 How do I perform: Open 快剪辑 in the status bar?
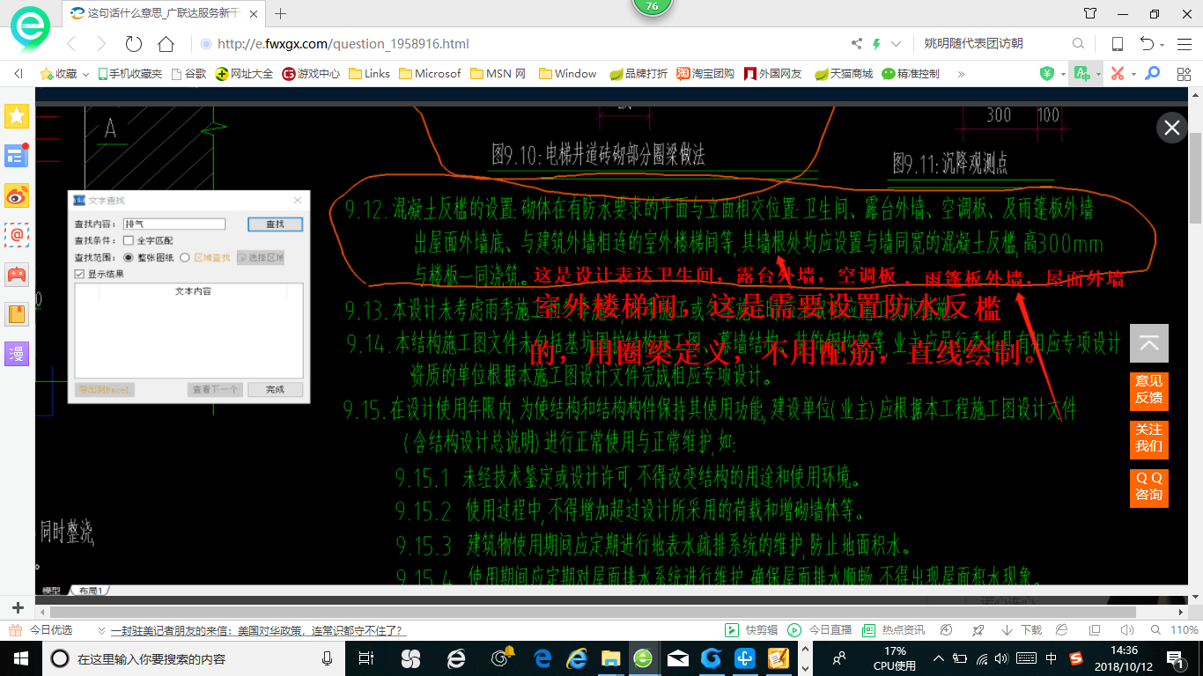pos(751,630)
